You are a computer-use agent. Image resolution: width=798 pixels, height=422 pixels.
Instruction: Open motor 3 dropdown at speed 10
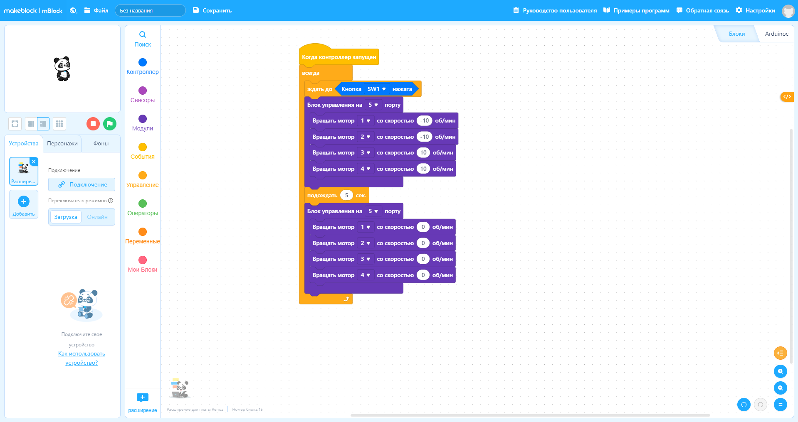pos(365,152)
